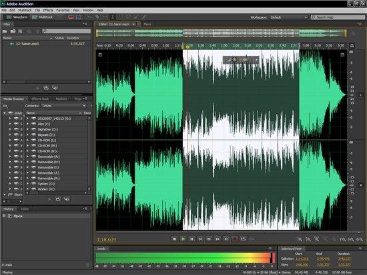
Task: Open the Files panel options menu
Action: click(85, 24)
